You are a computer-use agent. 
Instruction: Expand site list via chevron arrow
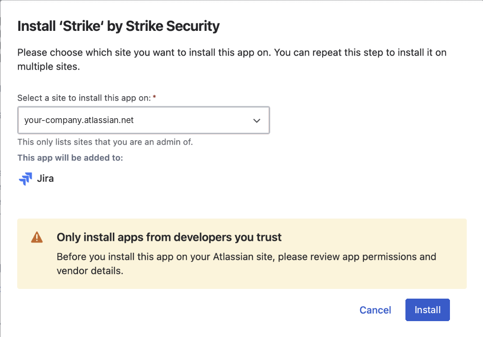(256, 120)
